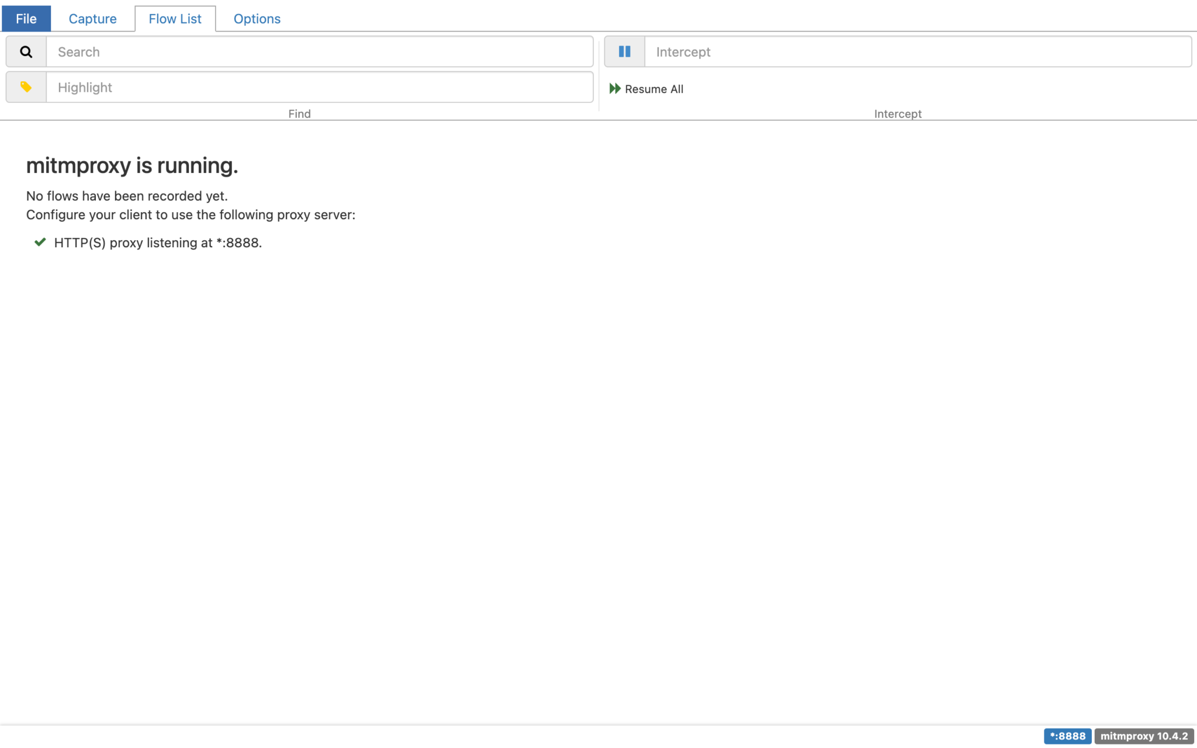The height and width of the screenshot is (748, 1197).
Task: Click the Find group label
Action: click(299, 114)
